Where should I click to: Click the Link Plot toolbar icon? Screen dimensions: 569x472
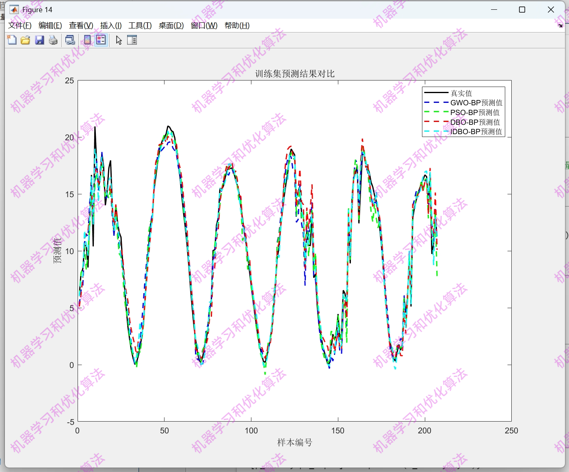pyautogui.click(x=70, y=40)
